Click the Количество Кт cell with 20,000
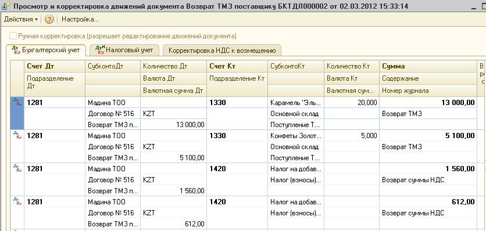Viewport: 486px width, 231px height. click(352, 103)
